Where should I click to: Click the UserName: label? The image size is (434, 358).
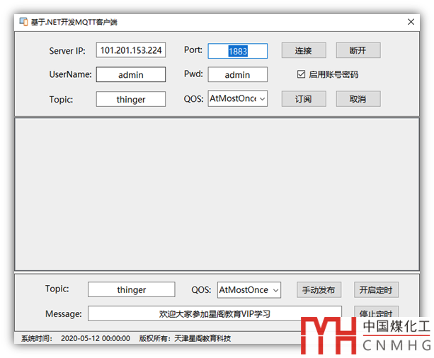[70, 74]
